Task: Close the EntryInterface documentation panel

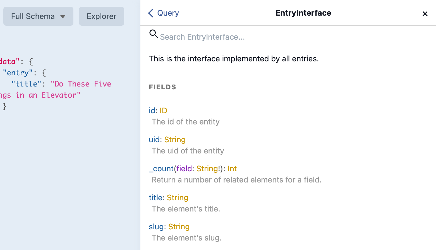Action: click(x=425, y=13)
